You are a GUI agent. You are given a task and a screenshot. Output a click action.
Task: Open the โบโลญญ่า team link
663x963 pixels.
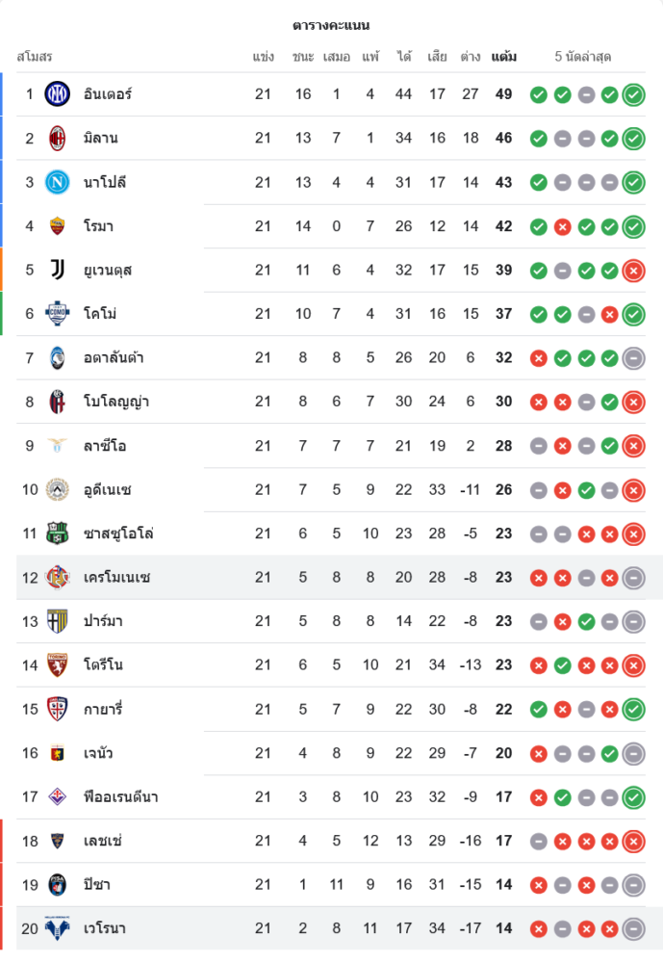[x=116, y=402]
